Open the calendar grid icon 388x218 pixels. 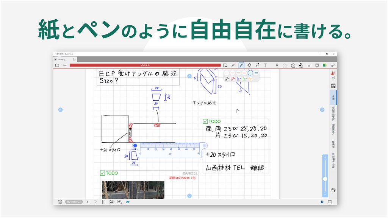click(x=112, y=202)
